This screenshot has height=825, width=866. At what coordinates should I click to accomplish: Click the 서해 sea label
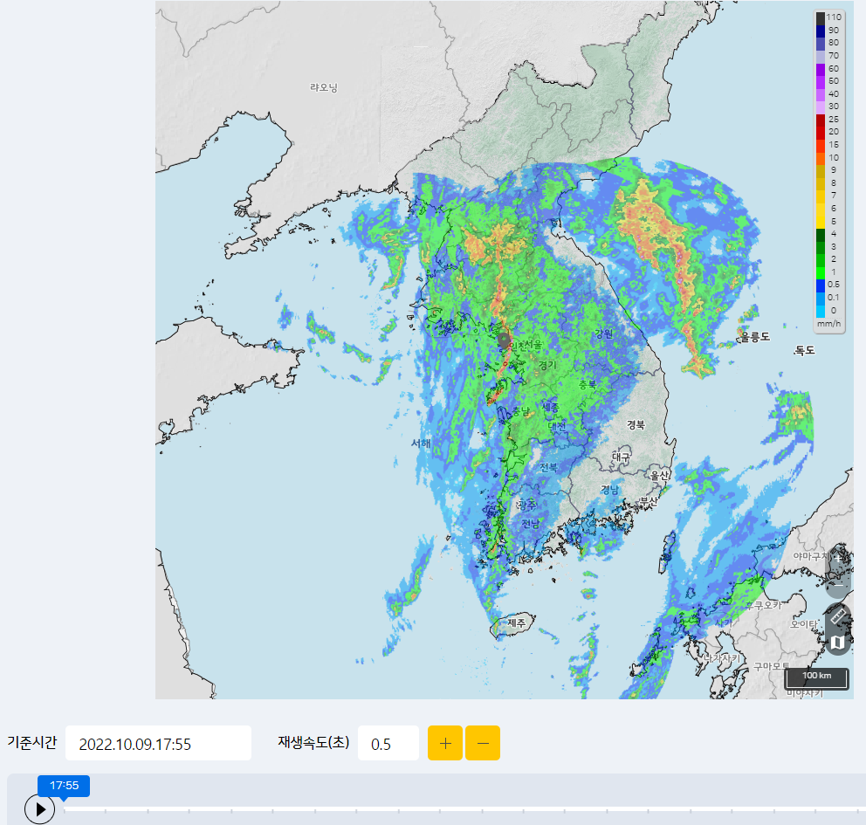point(421,443)
